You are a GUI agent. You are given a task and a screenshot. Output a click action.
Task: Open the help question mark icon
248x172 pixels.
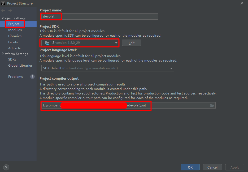pyautogui.click(x=6, y=167)
